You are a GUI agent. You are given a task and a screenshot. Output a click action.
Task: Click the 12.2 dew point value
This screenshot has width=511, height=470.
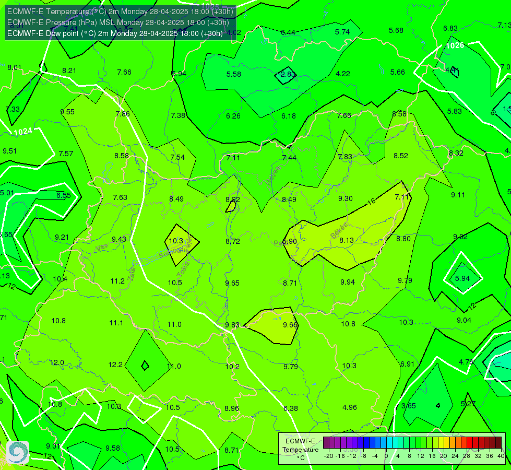tap(115, 365)
